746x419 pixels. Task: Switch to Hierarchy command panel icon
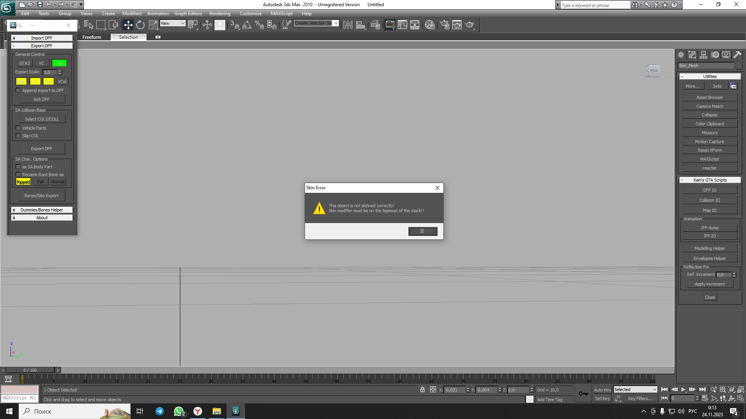704,55
